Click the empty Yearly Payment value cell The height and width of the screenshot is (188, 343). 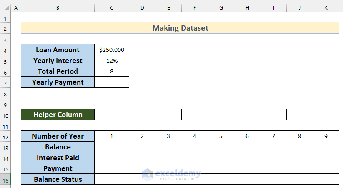click(x=112, y=82)
